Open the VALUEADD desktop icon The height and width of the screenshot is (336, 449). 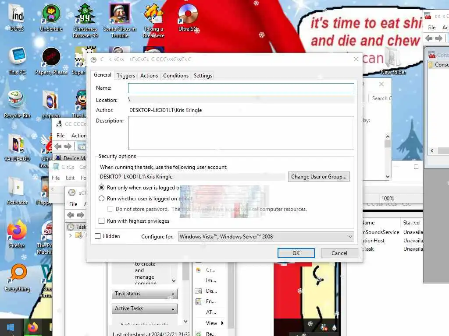17,148
